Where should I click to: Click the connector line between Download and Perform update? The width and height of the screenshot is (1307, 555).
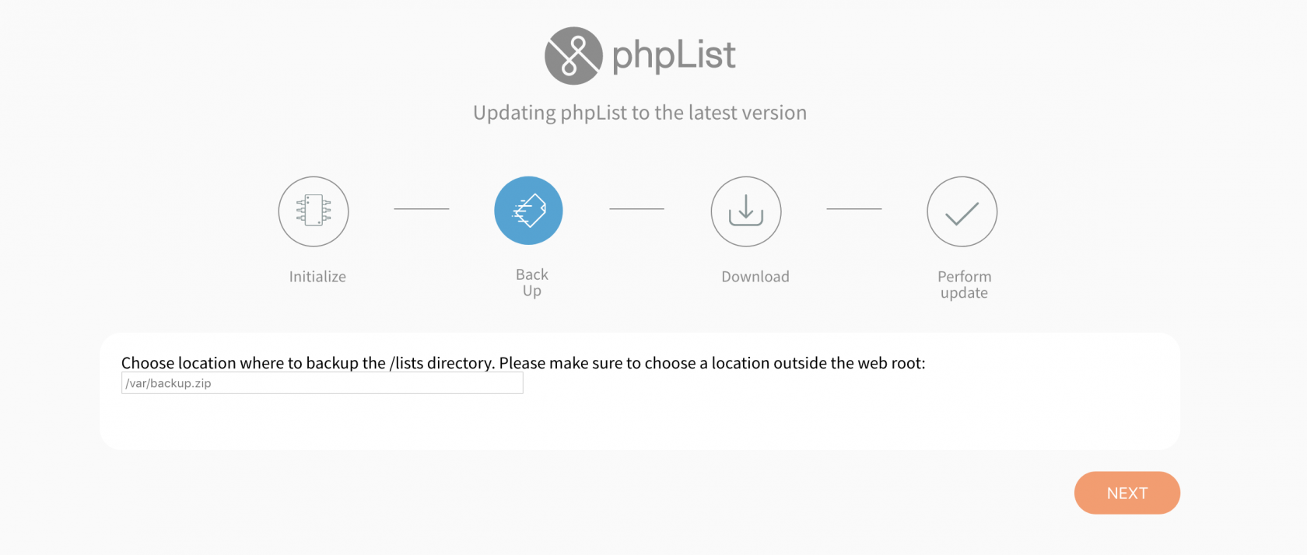click(x=854, y=208)
